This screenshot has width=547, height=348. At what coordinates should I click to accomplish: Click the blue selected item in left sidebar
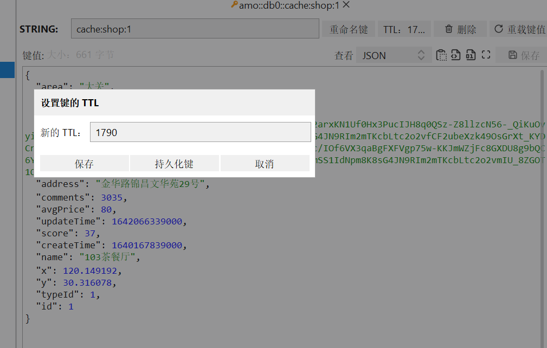(8, 70)
